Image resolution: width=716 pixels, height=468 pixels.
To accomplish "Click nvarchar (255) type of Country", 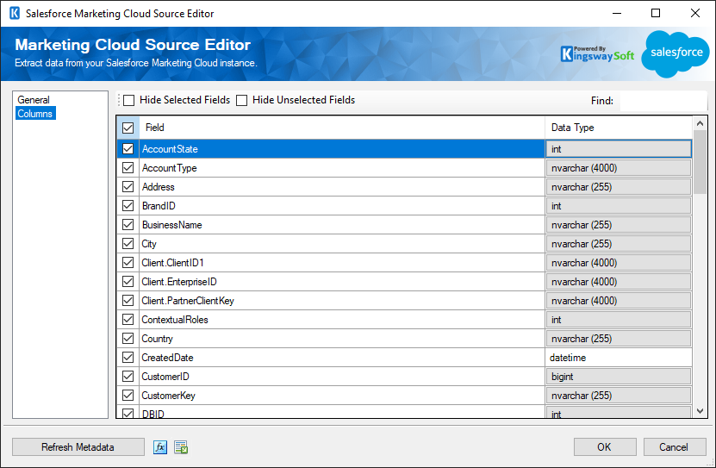I will tap(619, 339).
